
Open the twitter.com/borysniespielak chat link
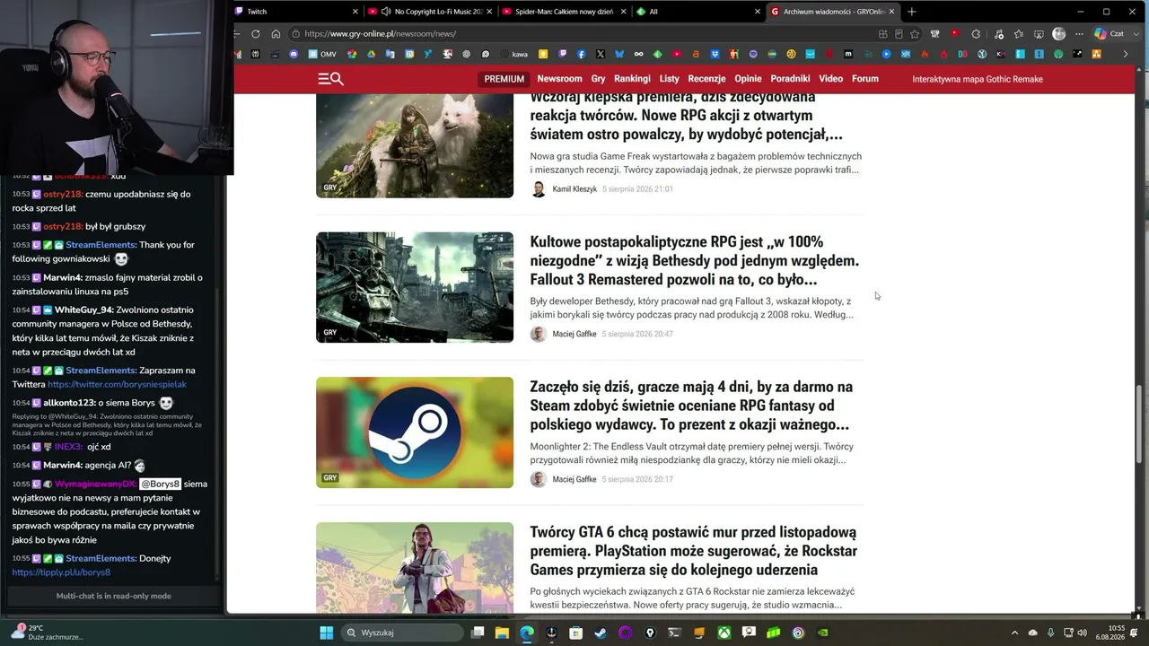(117, 384)
